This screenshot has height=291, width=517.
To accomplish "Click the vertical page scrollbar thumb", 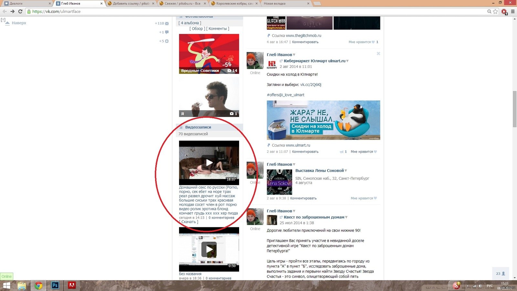I will (x=515, y=109).
